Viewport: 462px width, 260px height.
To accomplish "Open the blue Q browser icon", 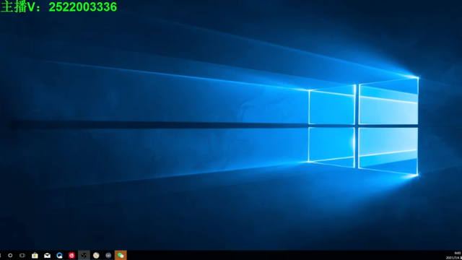I will pos(59,256).
